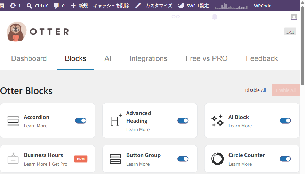
Task: Click the version 3.2.1 badge
Action: pyautogui.click(x=290, y=32)
